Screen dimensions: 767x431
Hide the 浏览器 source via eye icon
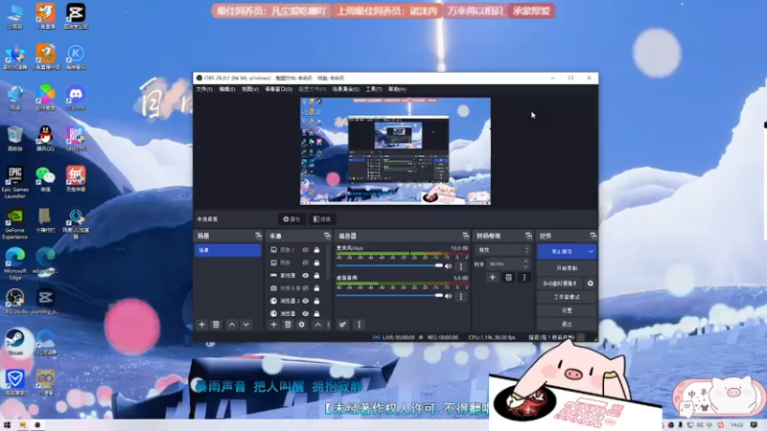(x=305, y=314)
